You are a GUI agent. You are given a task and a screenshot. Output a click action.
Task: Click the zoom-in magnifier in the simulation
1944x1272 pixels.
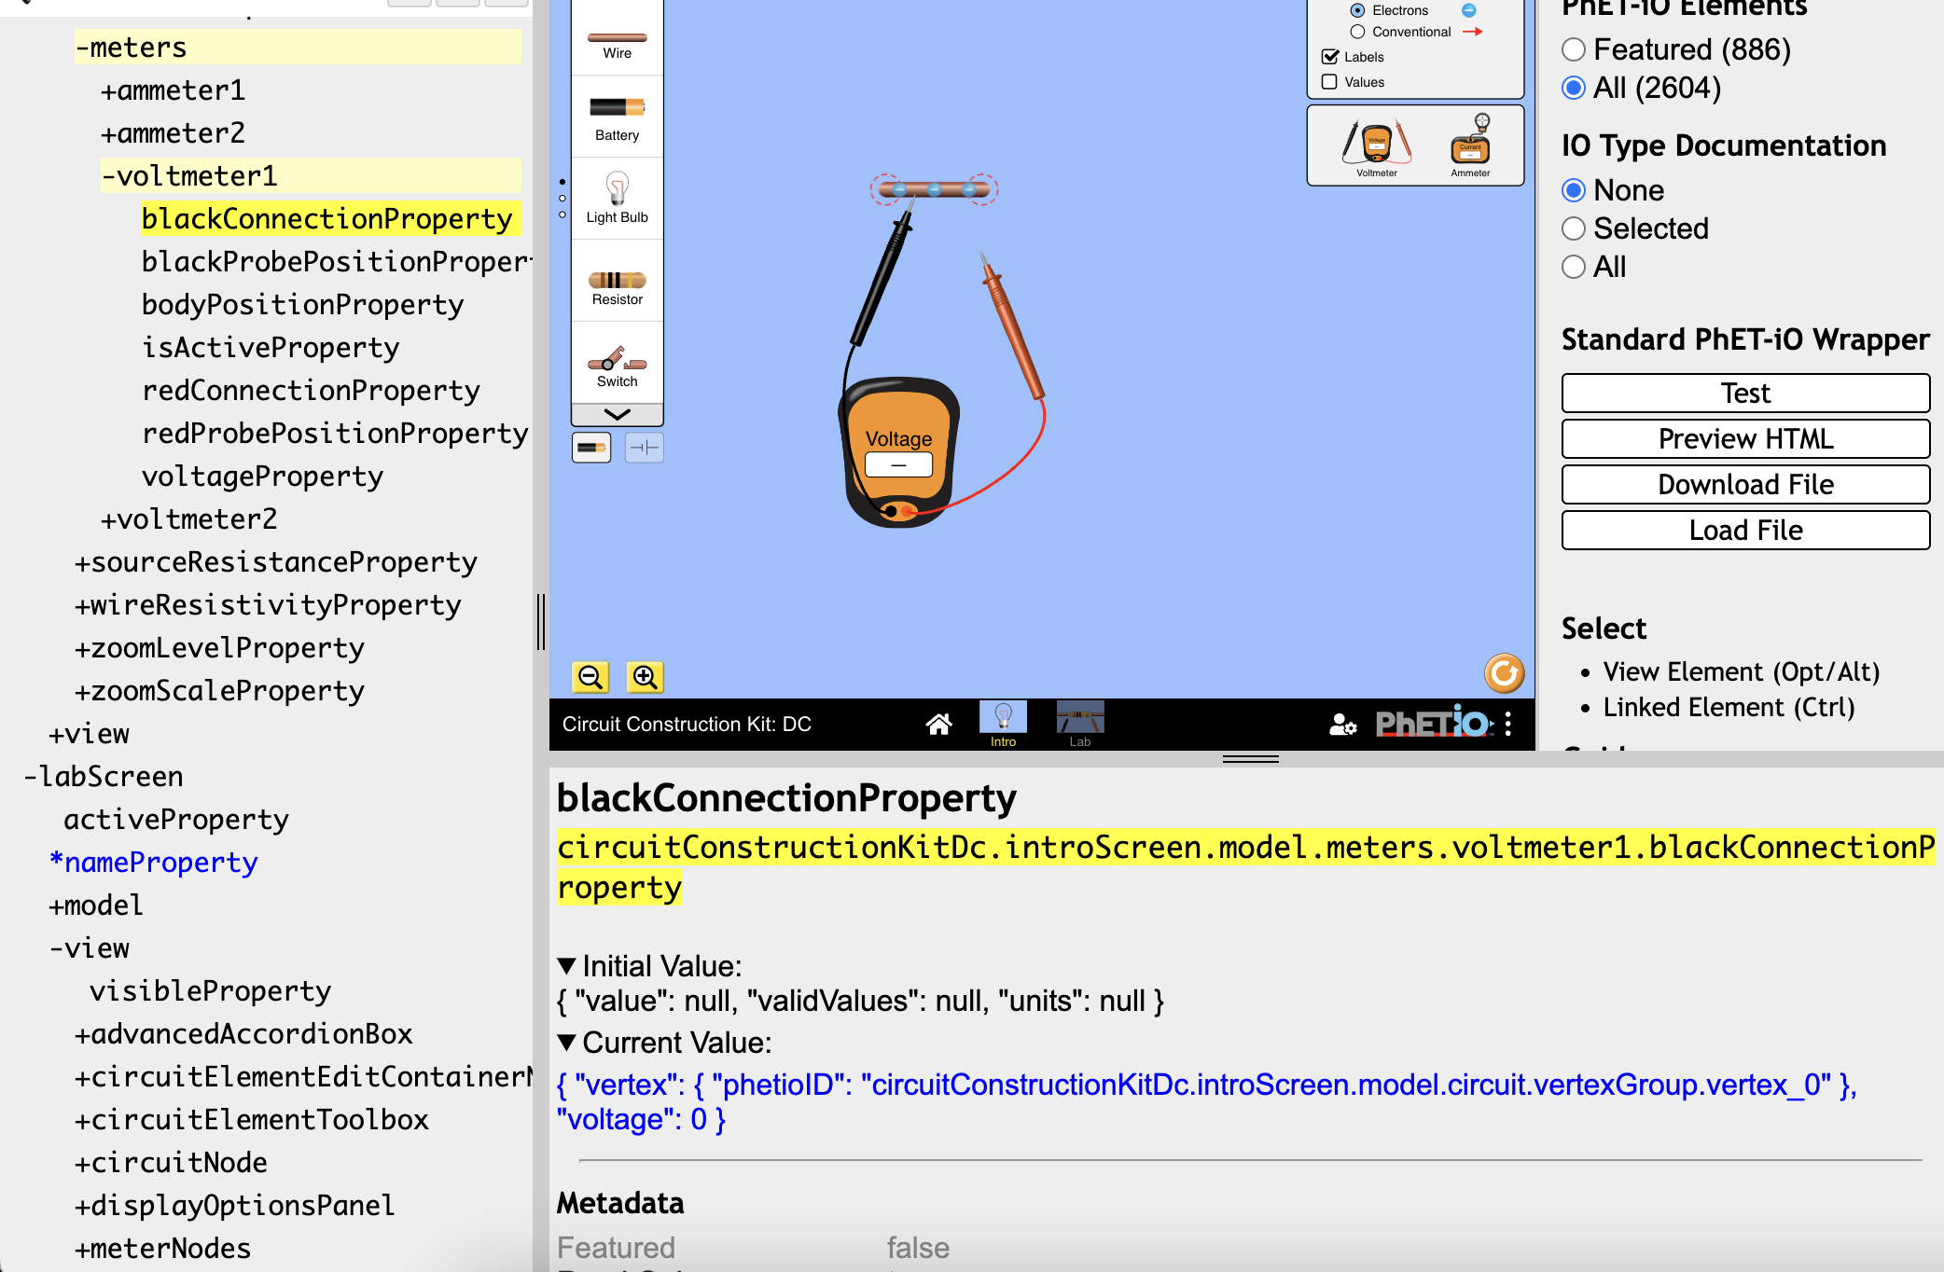coord(644,676)
